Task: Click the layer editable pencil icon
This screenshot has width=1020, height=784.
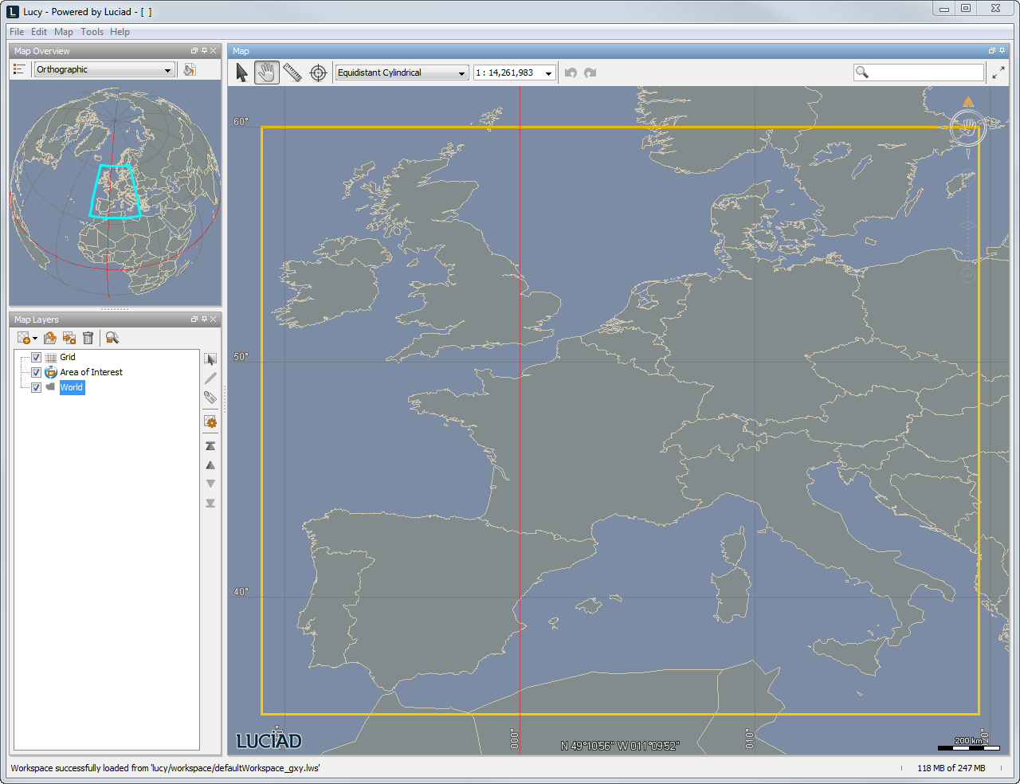Action: [x=210, y=378]
